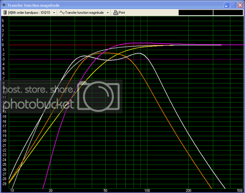Click the 'Transfer function magnitude' window title
Image resolution: width=245 pixels, height=193 pixels.
point(33,5)
